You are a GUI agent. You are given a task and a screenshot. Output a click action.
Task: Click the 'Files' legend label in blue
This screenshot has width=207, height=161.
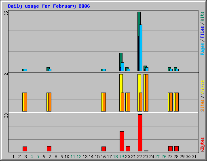[203, 32]
